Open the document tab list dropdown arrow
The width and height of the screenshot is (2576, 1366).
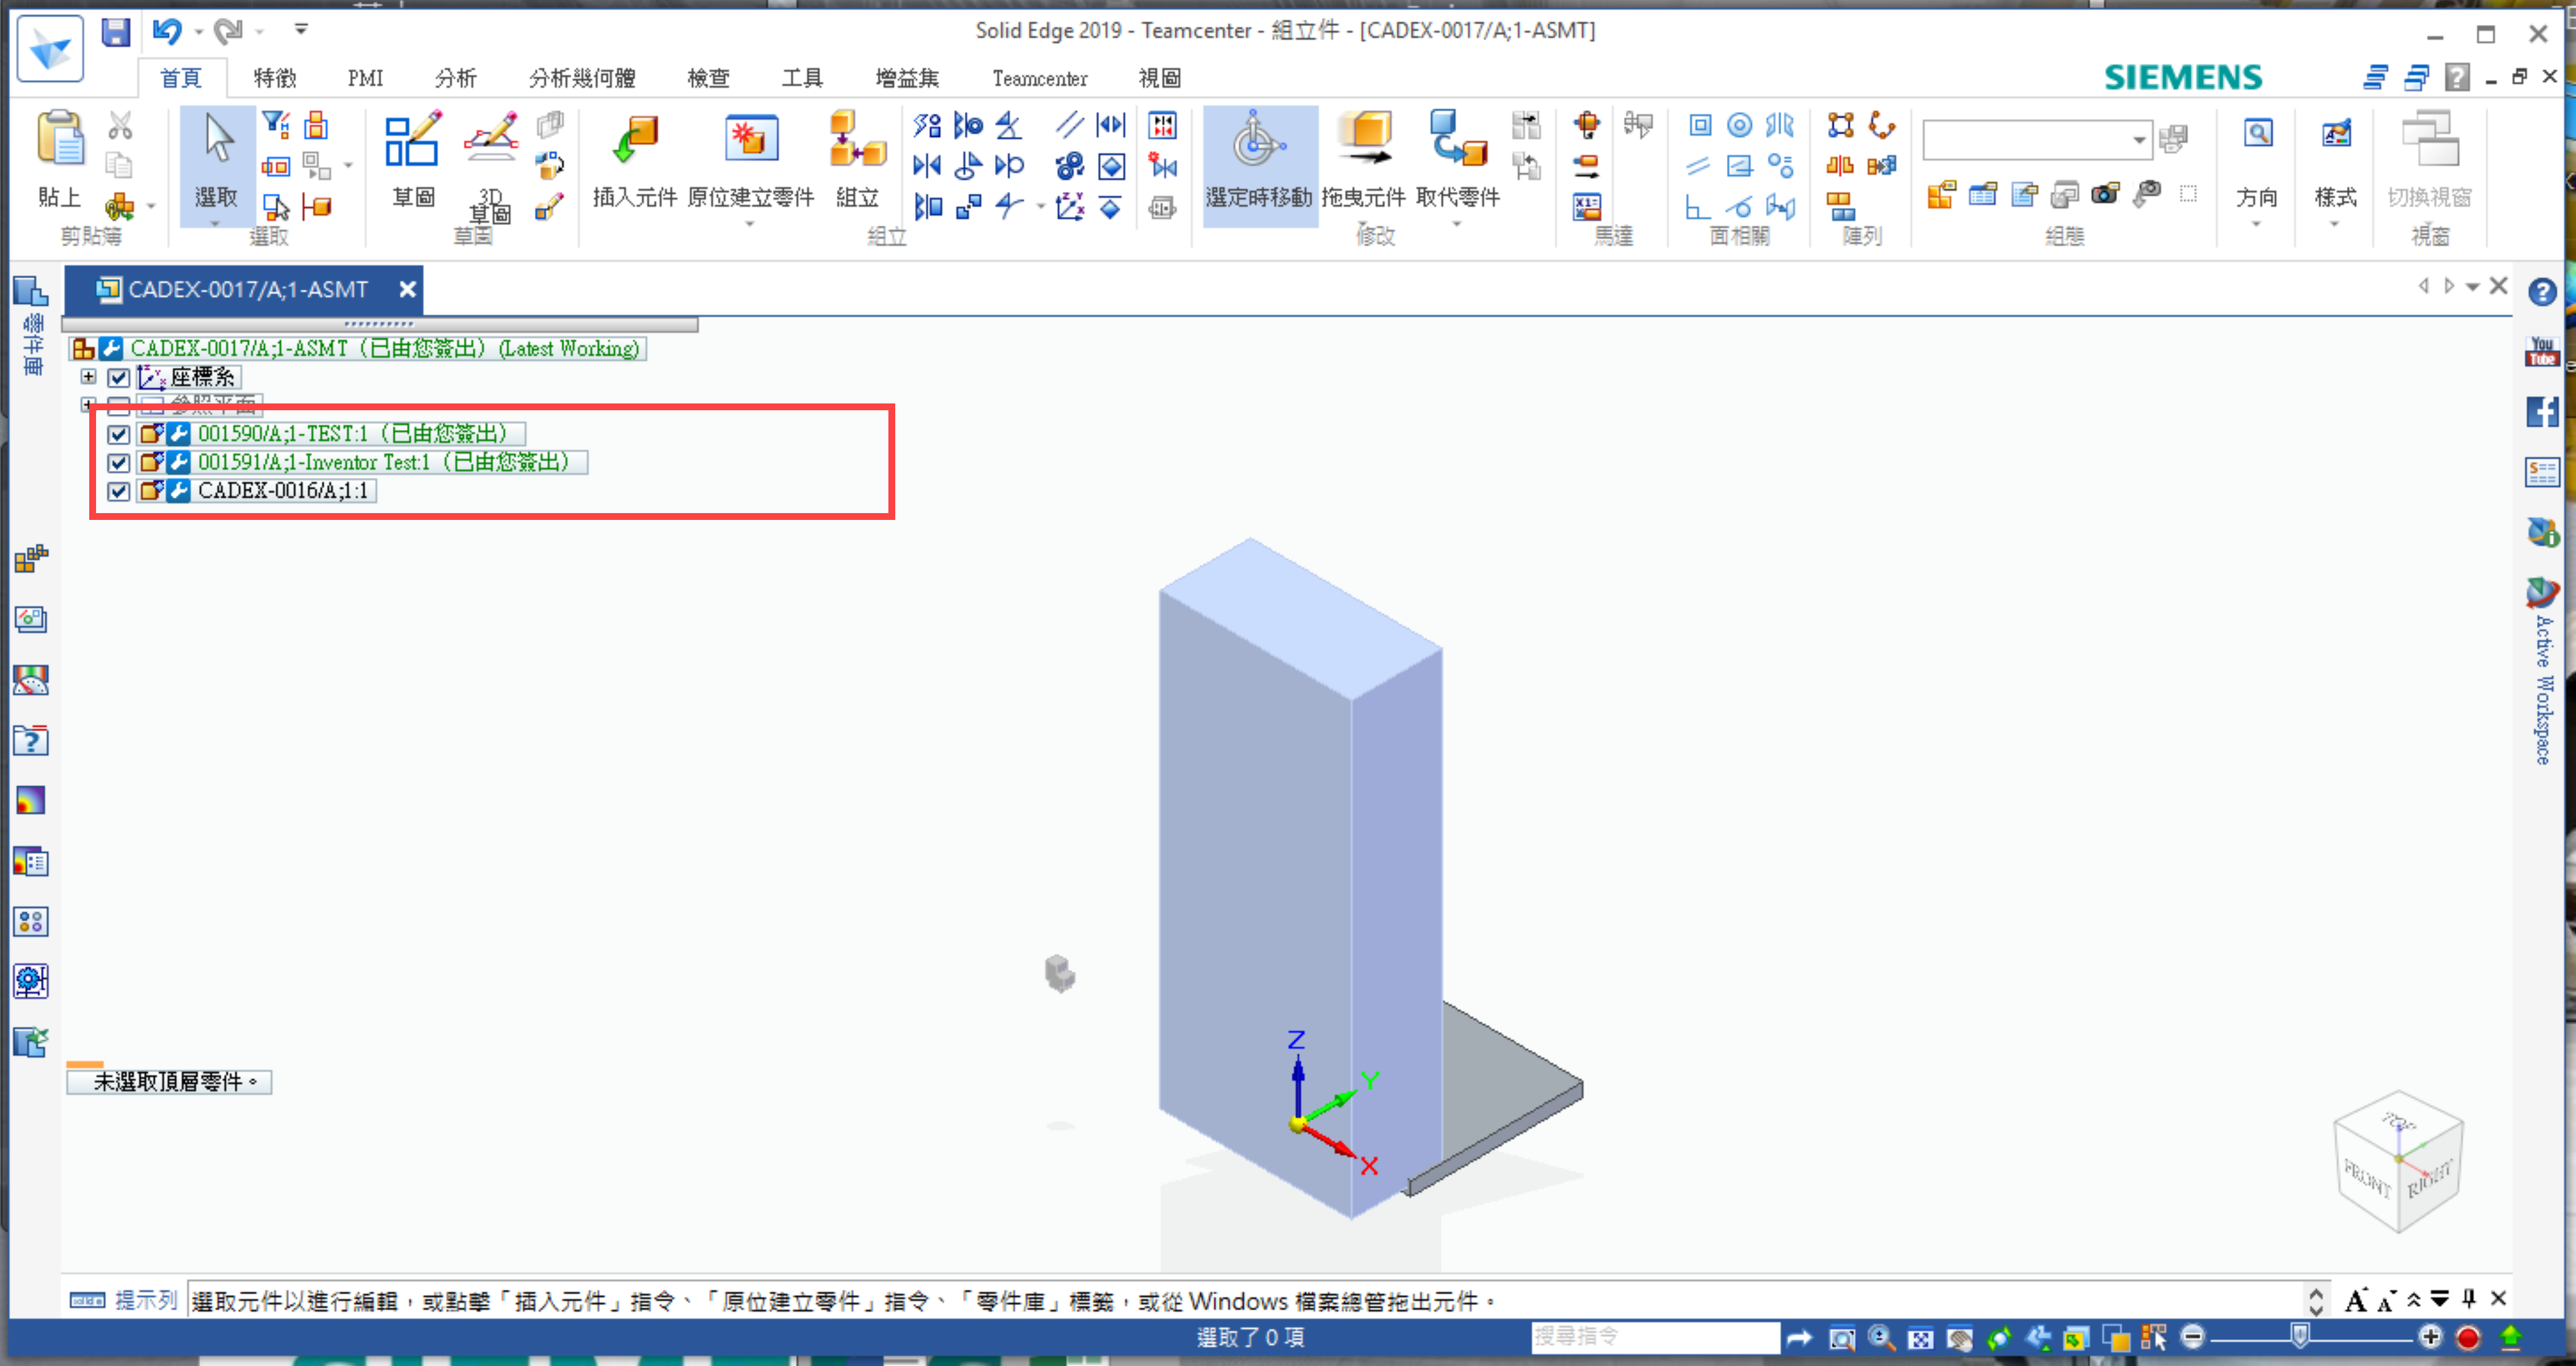tap(2473, 287)
